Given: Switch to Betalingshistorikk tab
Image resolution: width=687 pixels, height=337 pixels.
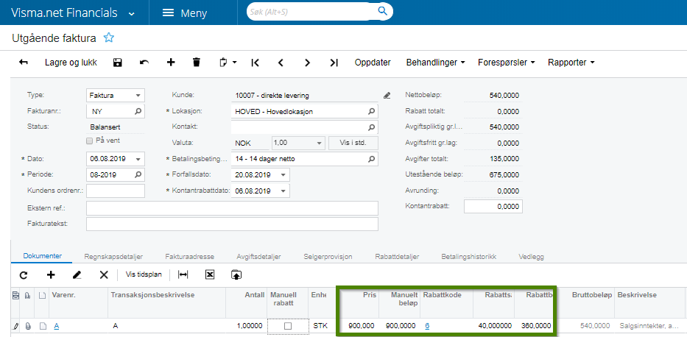Looking at the screenshot, I should (469, 257).
